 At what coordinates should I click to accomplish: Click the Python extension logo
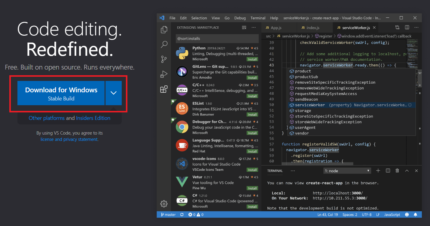(x=182, y=54)
